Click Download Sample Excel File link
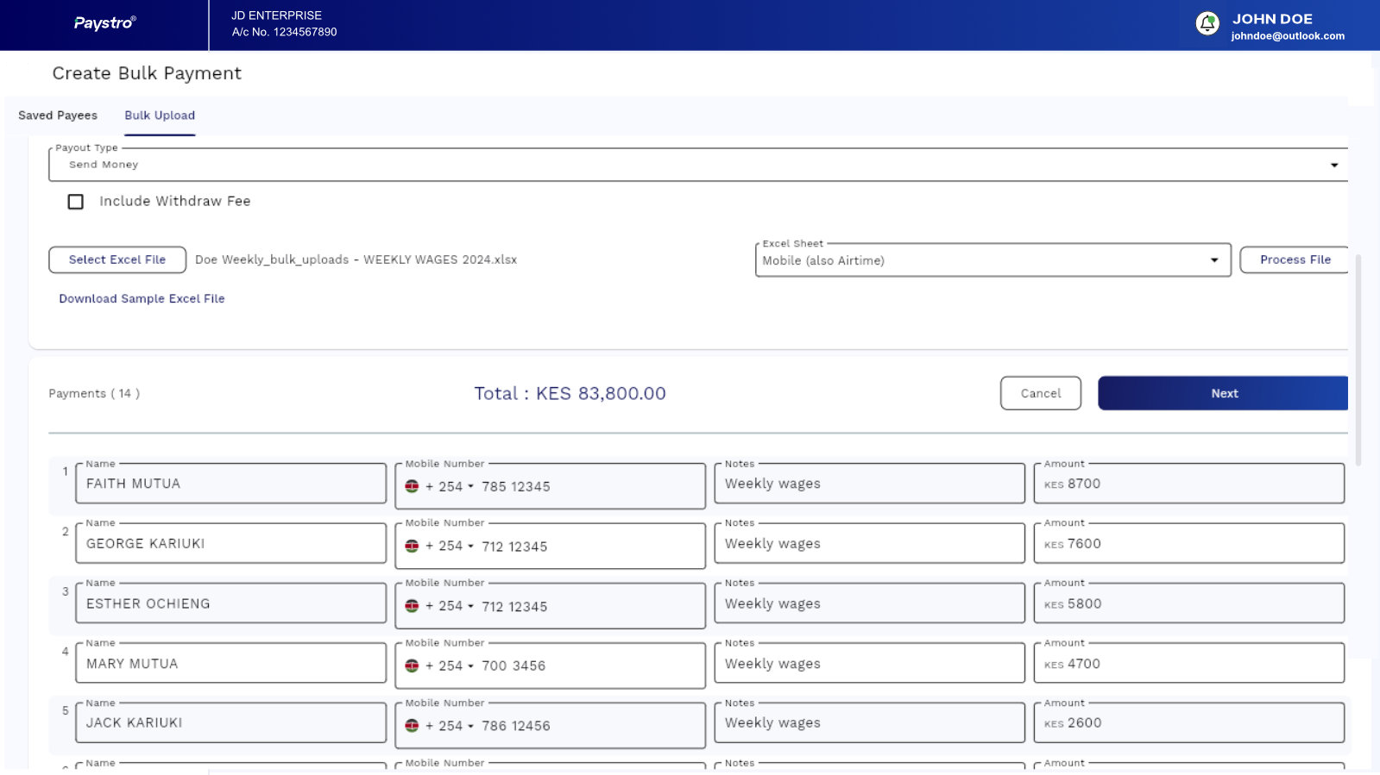Screen dimensions: 1380x775 tap(142, 298)
